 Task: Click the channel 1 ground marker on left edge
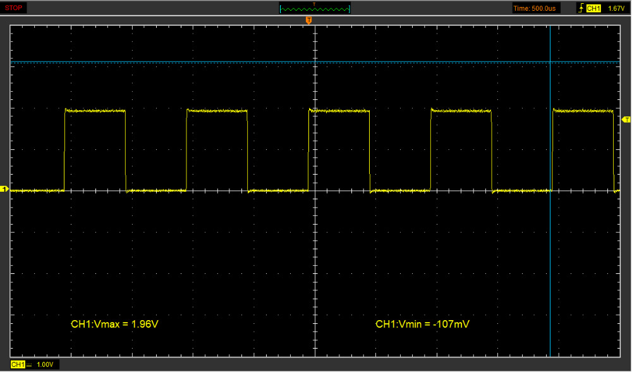(4, 189)
